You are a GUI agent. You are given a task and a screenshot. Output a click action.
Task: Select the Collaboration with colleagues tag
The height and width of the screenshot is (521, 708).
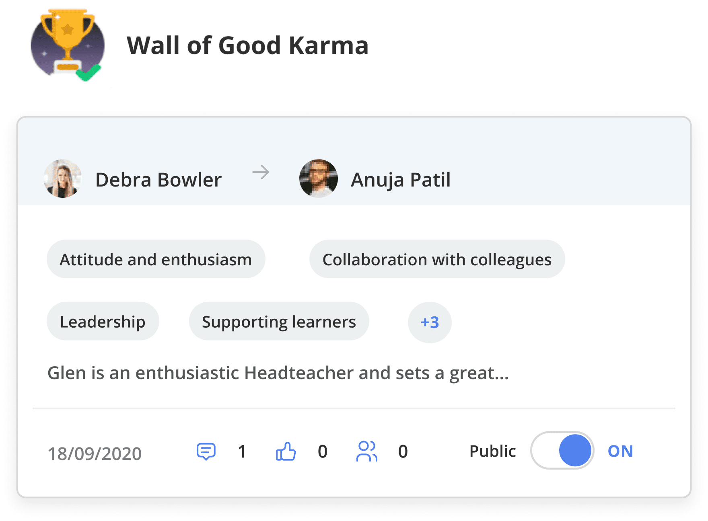(x=437, y=259)
